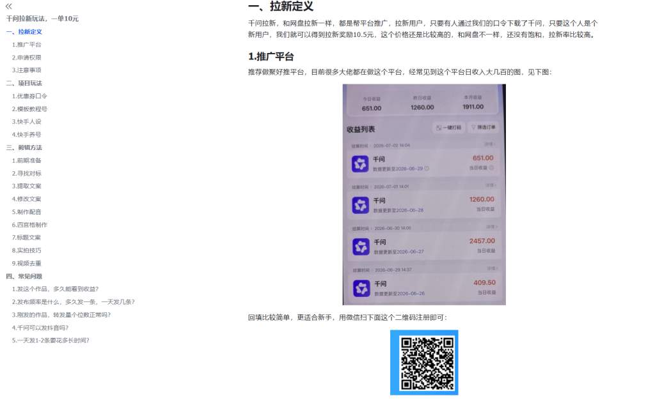Screen dimensions: 655x403
Task: Click the subheading 1.推广平台 in document
Action: click(271, 57)
